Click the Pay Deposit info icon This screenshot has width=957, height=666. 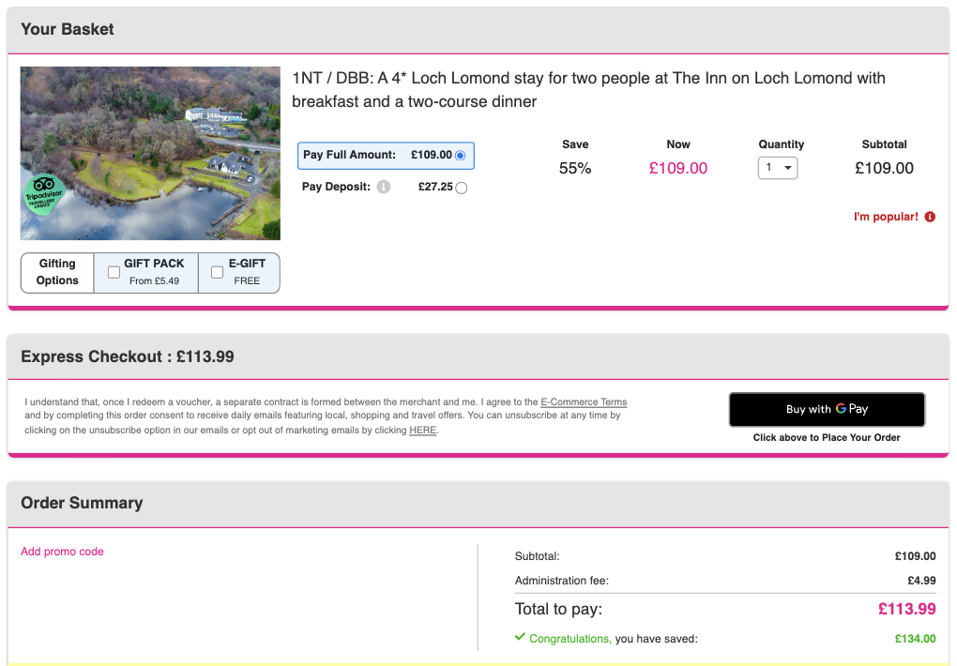click(x=383, y=187)
